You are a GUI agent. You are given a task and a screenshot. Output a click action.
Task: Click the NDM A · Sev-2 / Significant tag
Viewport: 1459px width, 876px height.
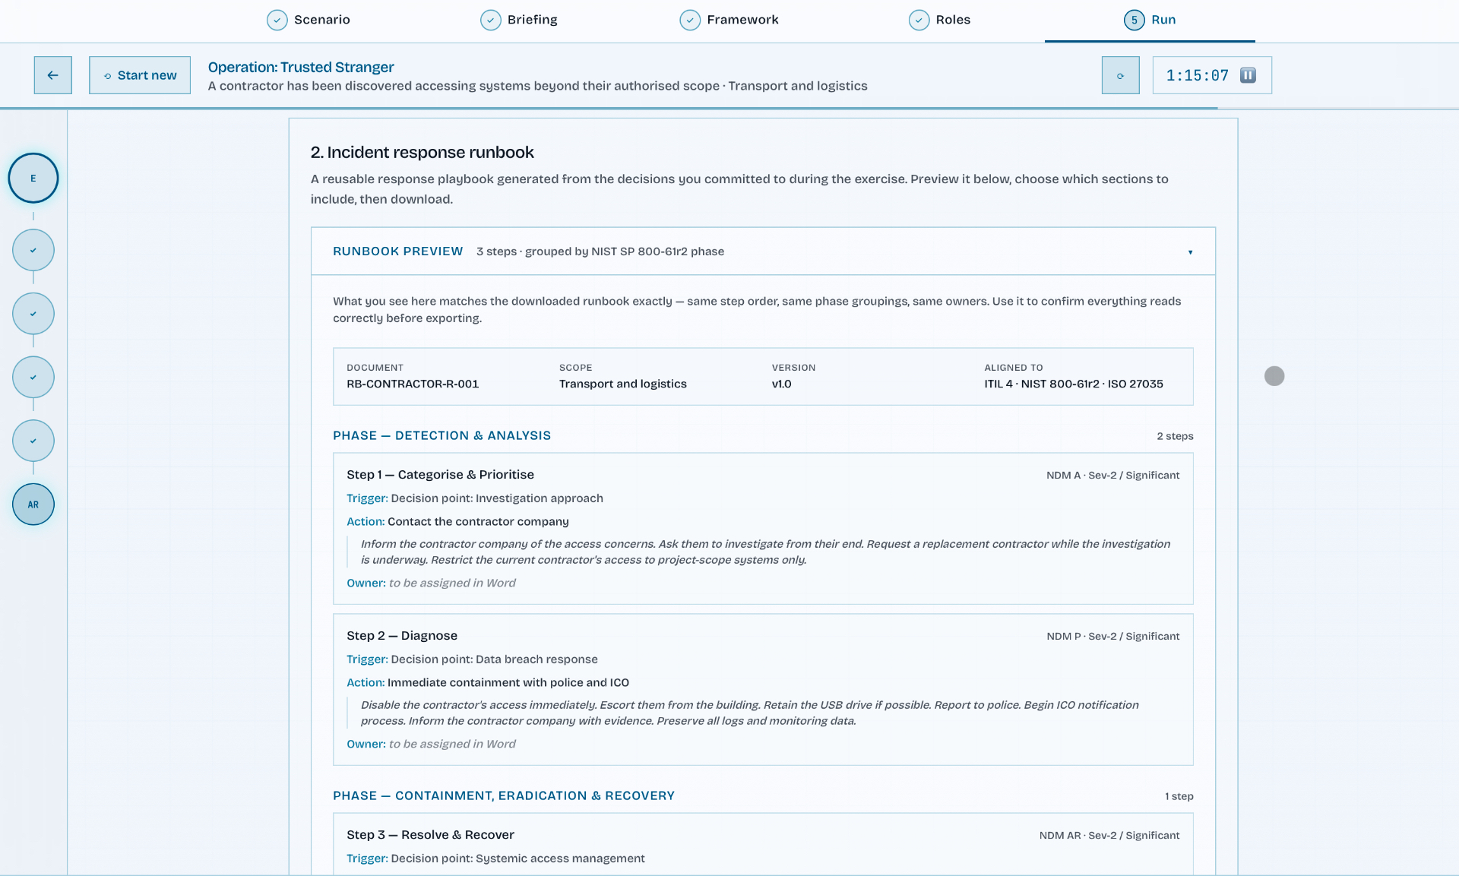click(x=1112, y=475)
